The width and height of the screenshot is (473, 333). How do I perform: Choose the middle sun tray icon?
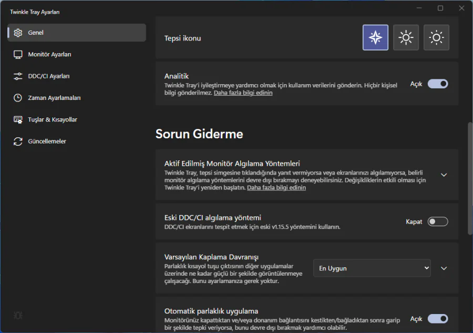pyautogui.click(x=406, y=38)
